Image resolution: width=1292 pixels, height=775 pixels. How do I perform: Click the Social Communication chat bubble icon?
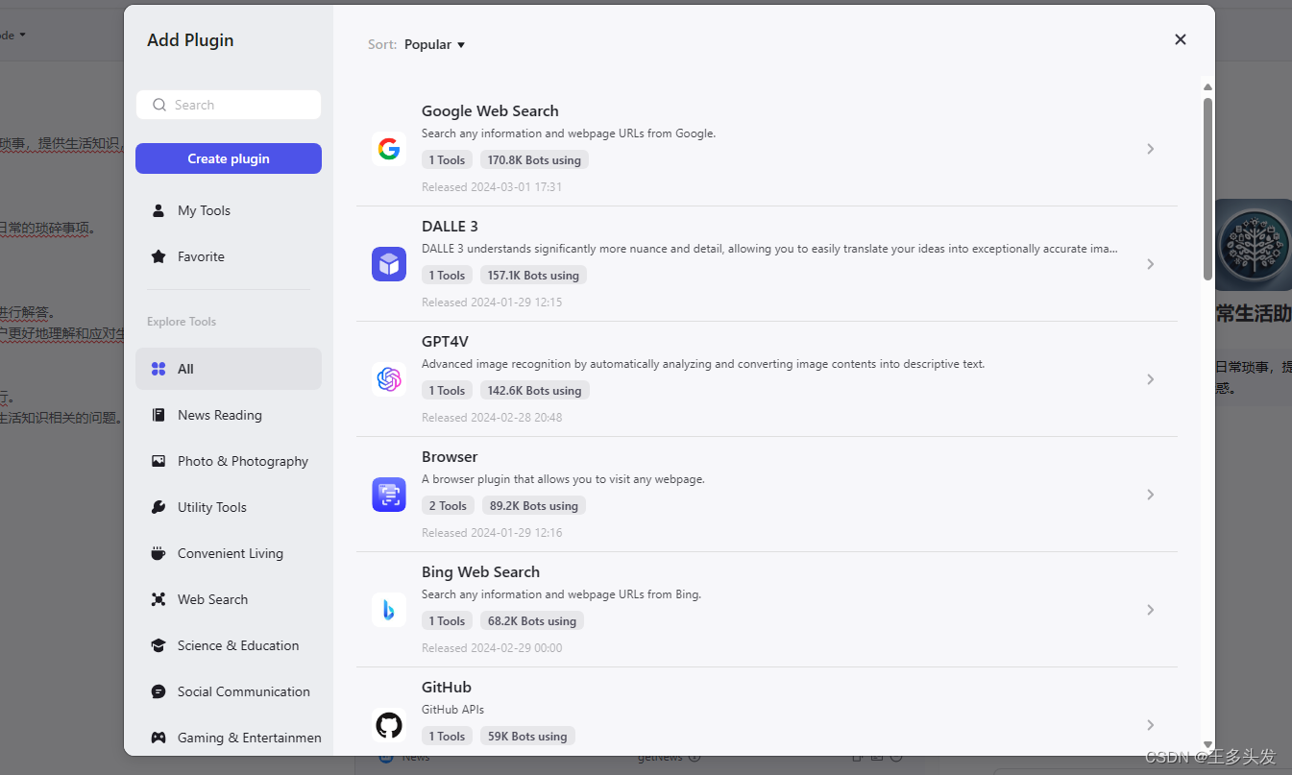[x=158, y=691]
